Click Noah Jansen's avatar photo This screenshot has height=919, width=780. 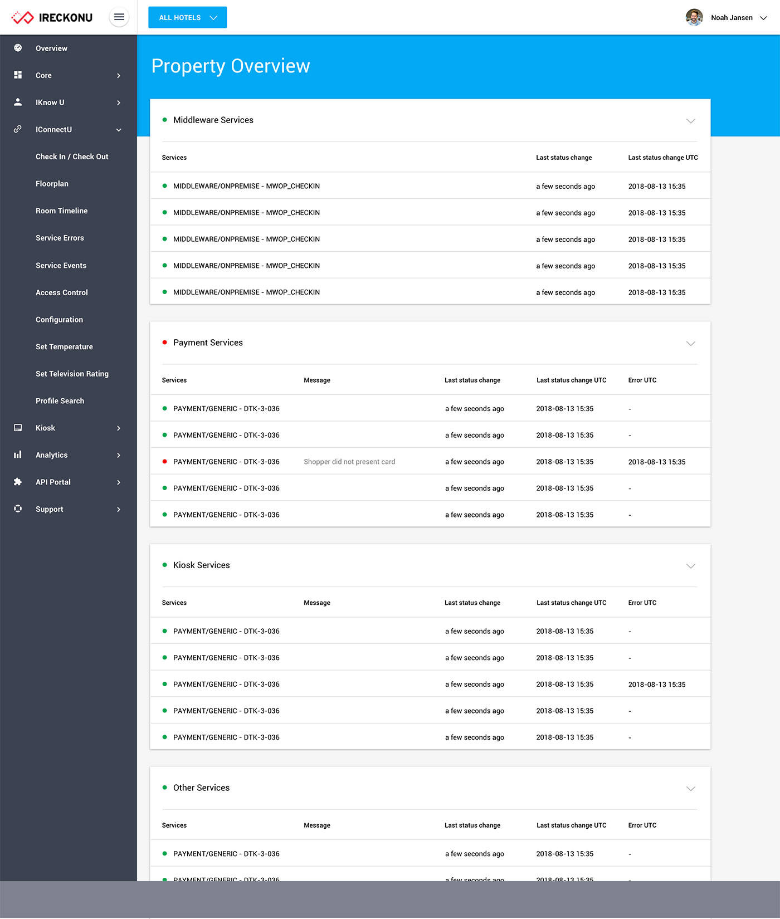click(694, 17)
